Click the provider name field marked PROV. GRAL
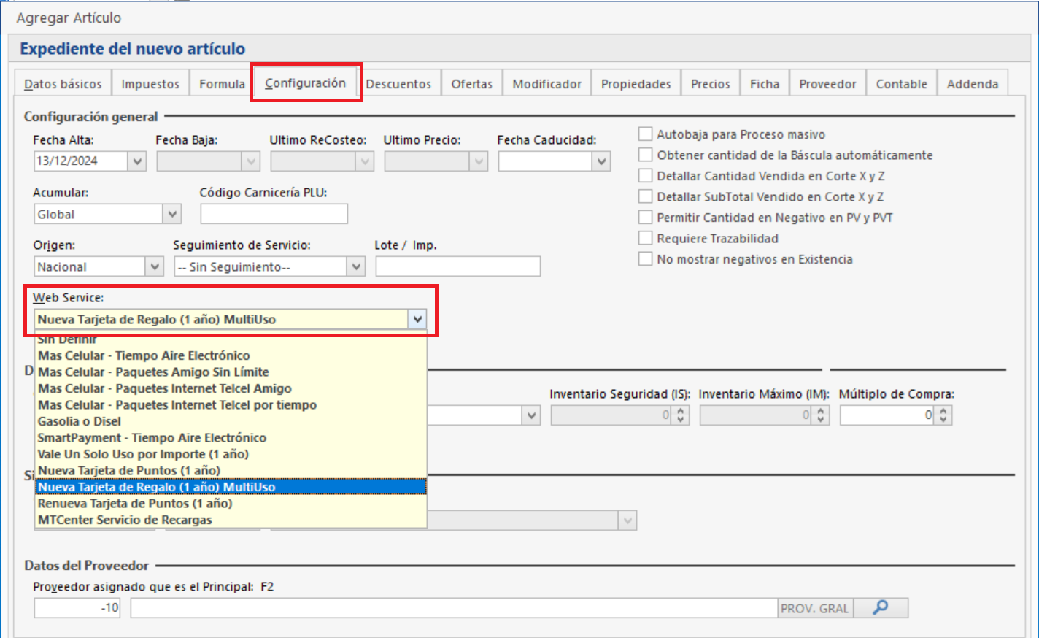1039x638 pixels. (x=454, y=608)
